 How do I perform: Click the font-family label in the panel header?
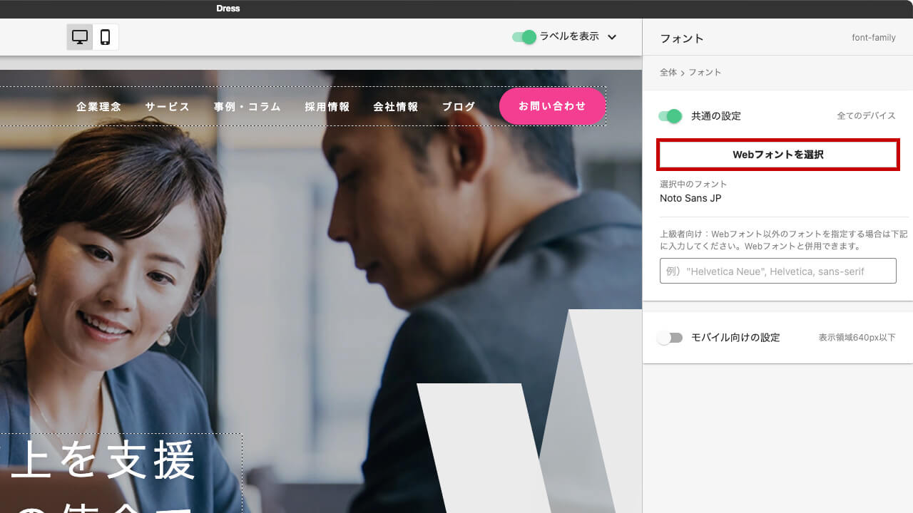tap(874, 38)
